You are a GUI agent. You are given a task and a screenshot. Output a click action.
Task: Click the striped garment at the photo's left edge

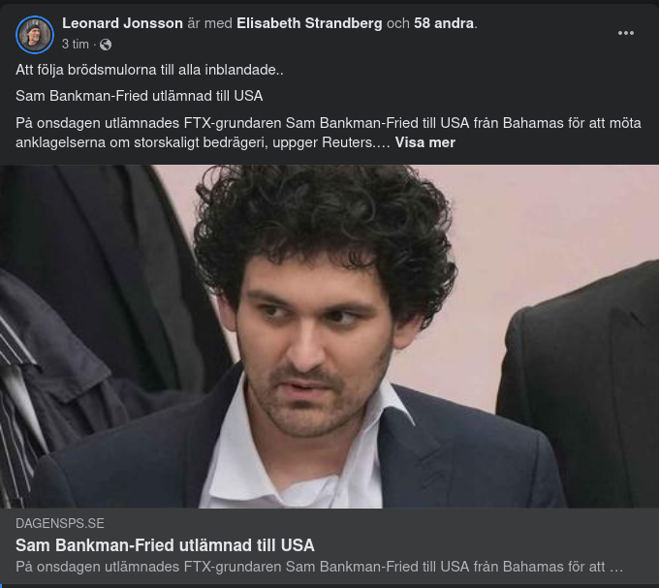(16, 412)
